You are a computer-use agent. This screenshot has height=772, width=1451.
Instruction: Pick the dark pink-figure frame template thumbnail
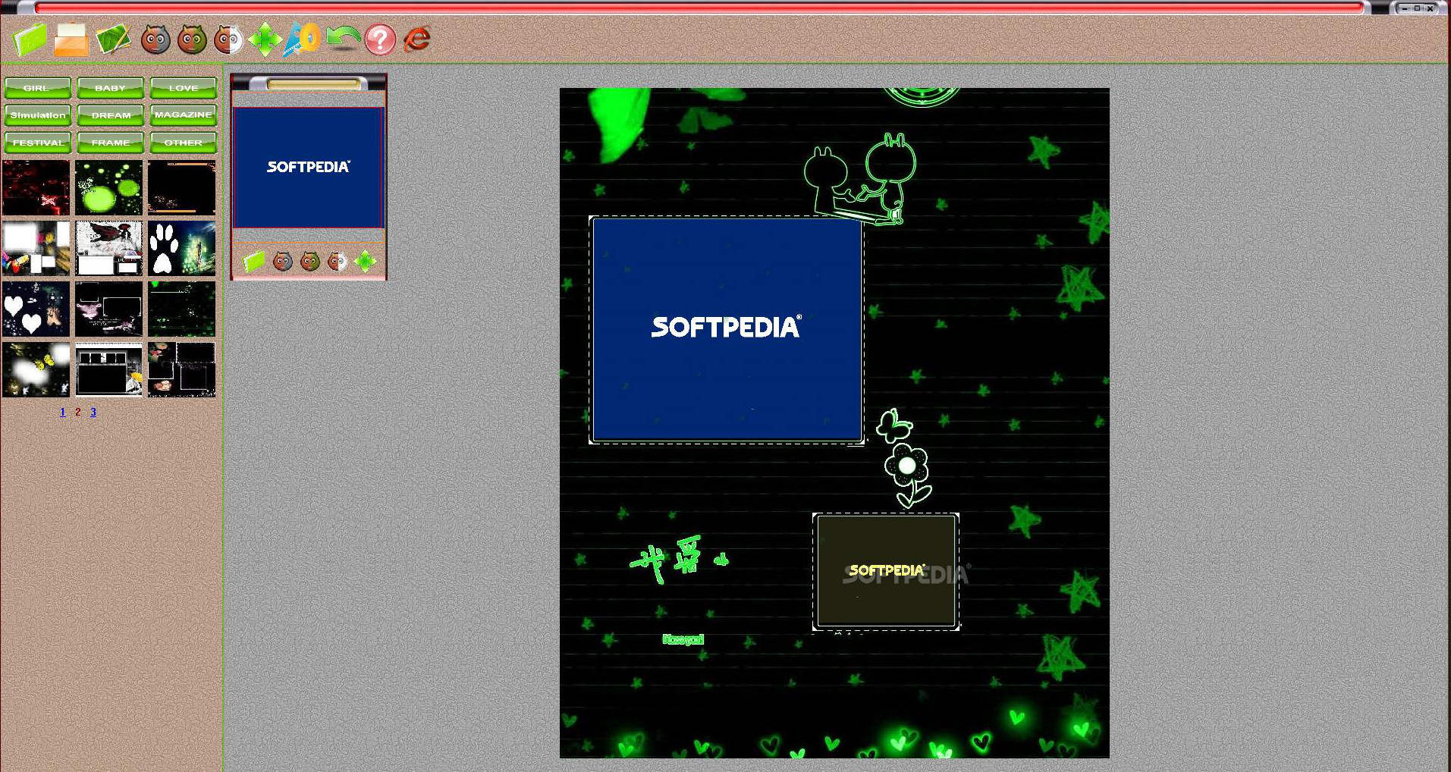108,309
